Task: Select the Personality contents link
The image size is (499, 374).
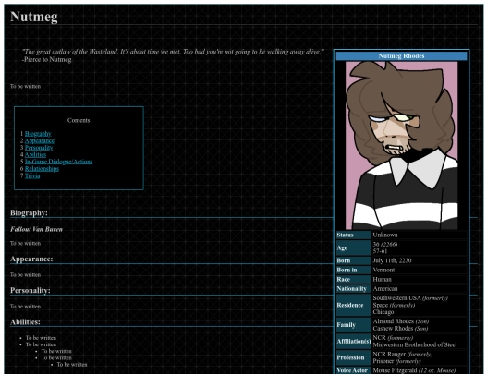Action: click(x=39, y=148)
